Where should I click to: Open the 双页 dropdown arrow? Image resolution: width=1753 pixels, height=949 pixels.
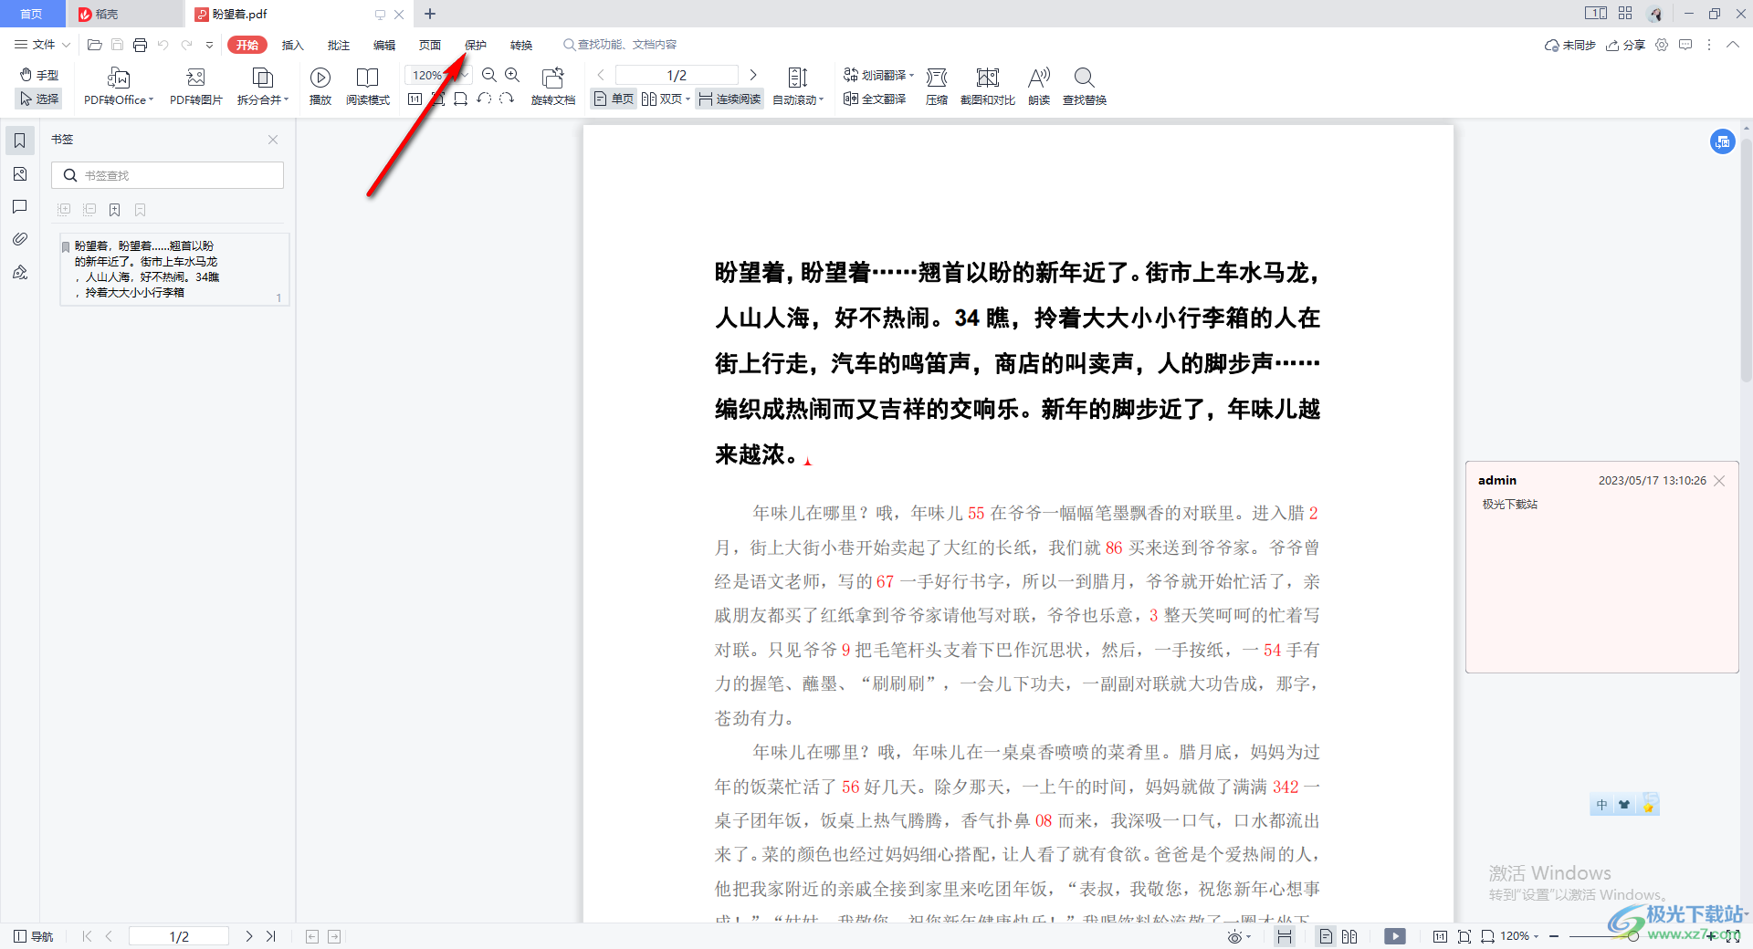(x=688, y=99)
